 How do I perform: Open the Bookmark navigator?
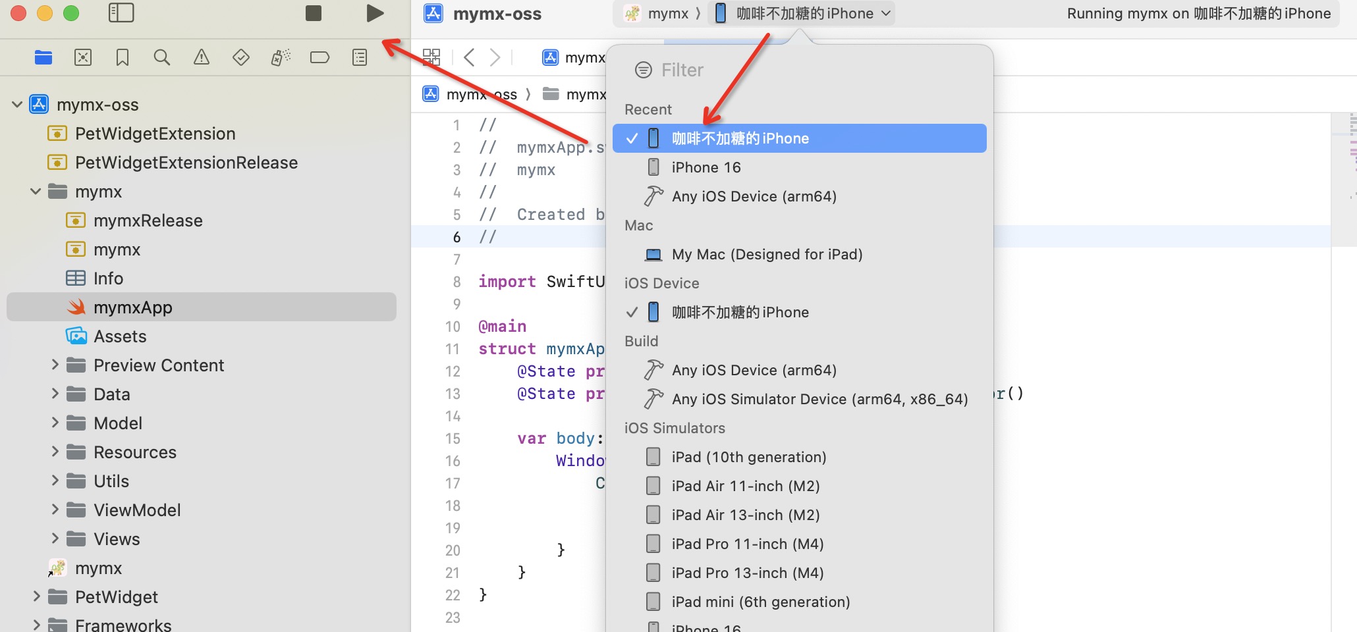(123, 58)
